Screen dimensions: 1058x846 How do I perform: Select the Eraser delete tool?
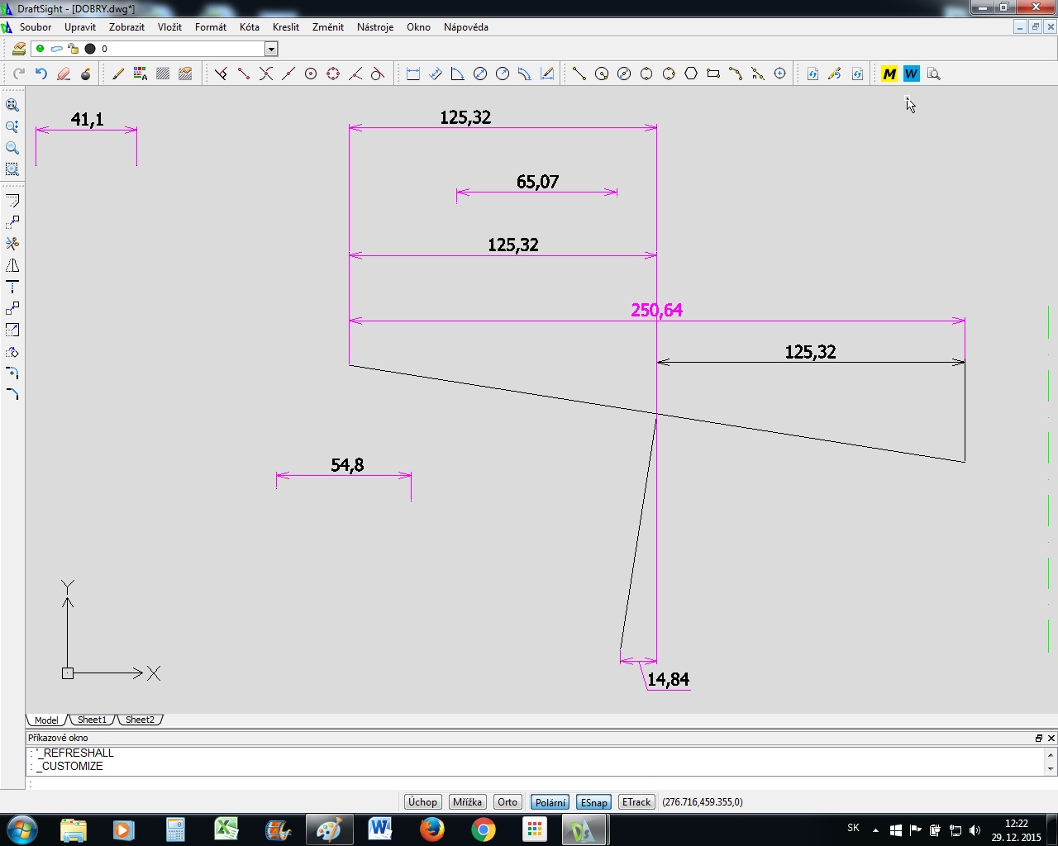(64, 74)
